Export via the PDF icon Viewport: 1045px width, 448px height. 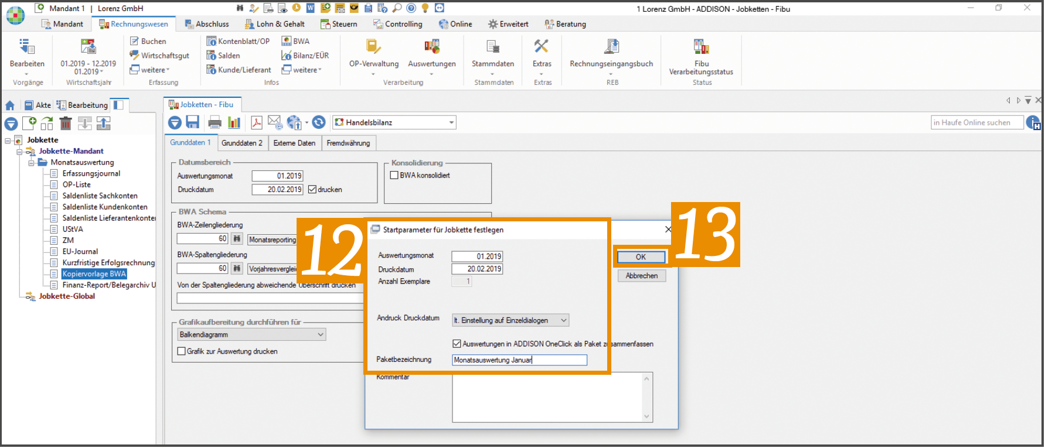[x=257, y=122]
